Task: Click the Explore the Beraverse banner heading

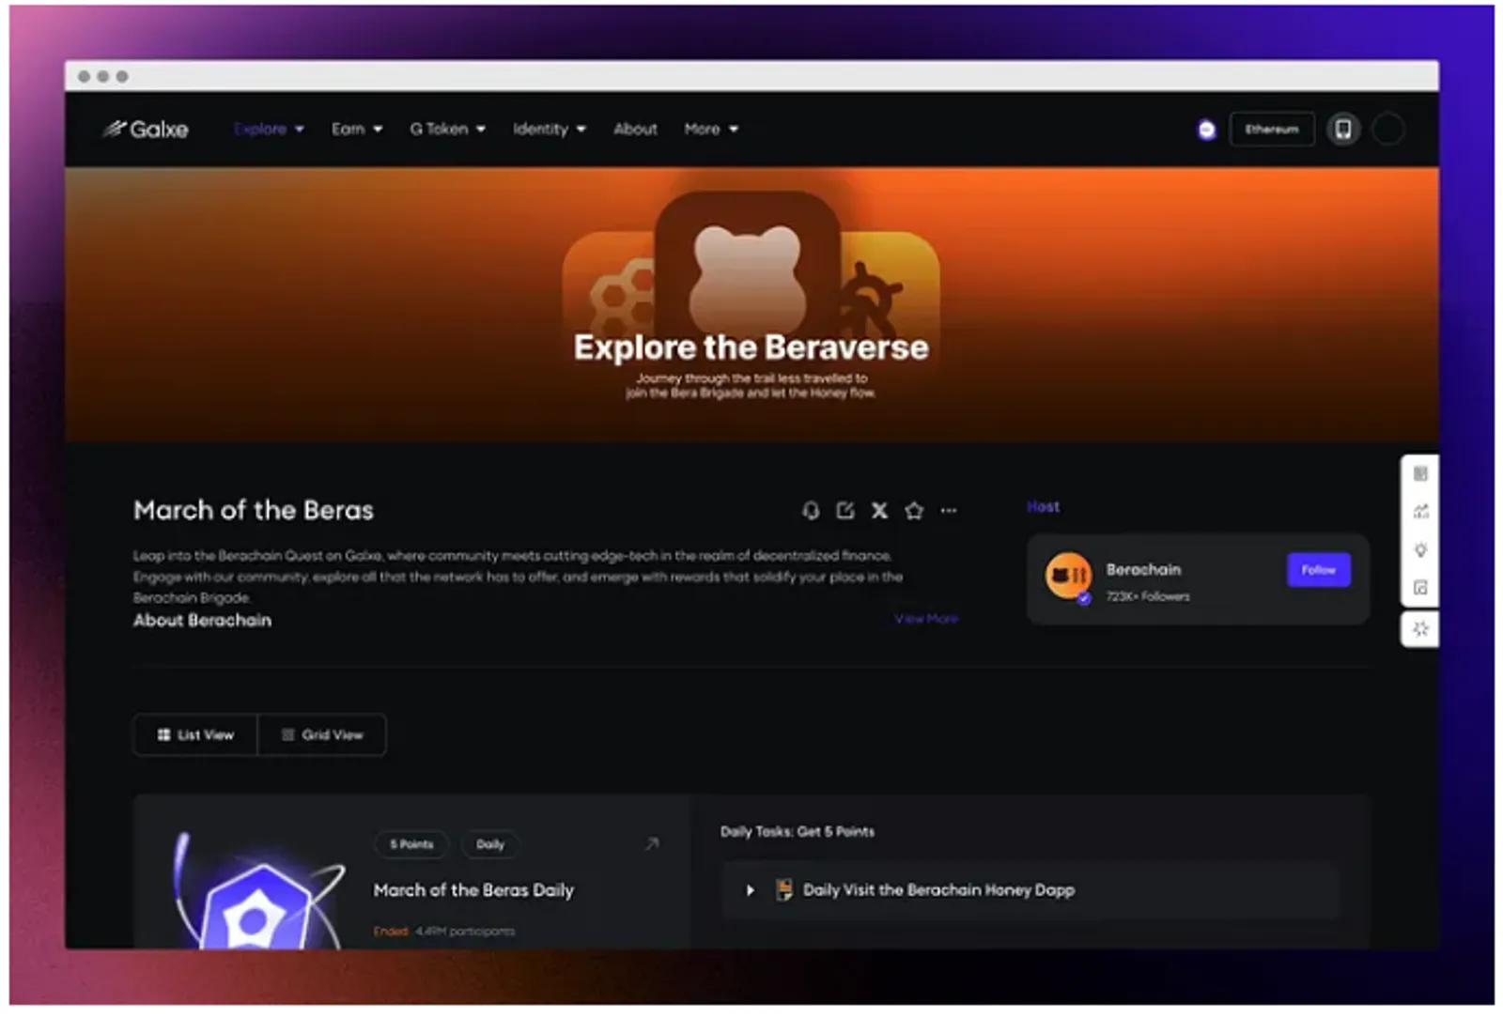Action: coord(751,347)
